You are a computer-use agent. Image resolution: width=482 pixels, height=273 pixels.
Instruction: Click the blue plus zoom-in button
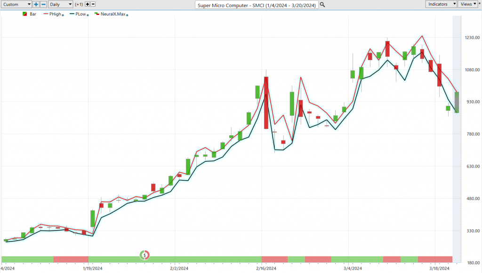coord(36,4)
